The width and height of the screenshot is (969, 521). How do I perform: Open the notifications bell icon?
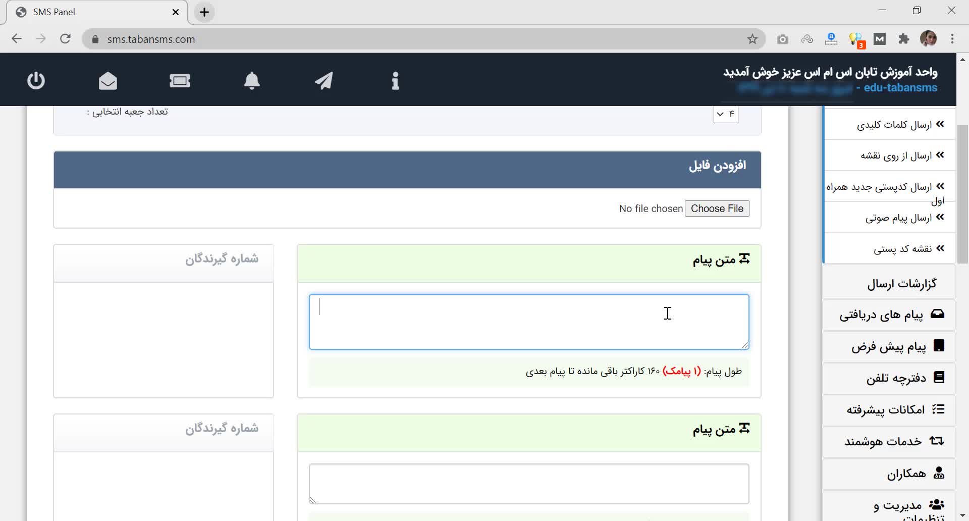pos(252,81)
